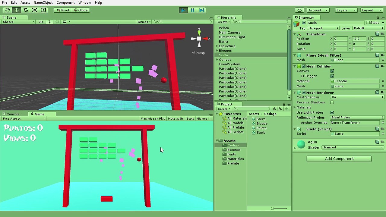Toggle the Mesh Collider enabled checkbox
The image size is (386, 217).
click(x=304, y=66)
